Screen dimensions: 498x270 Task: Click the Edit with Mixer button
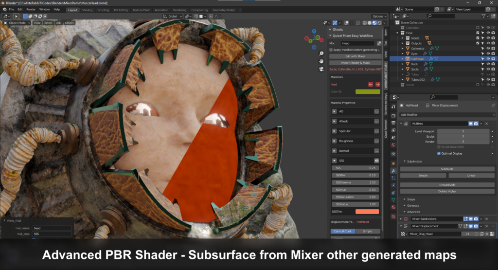click(x=355, y=56)
